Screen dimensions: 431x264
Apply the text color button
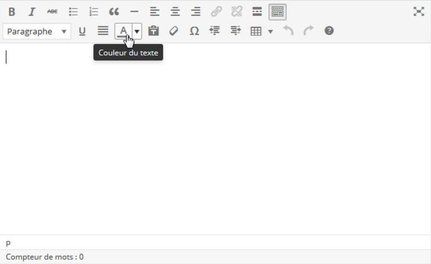click(123, 31)
